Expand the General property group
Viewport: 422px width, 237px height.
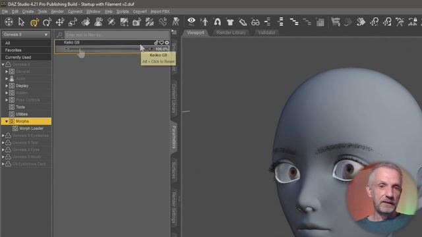pyautogui.click(x=7, y=72)
